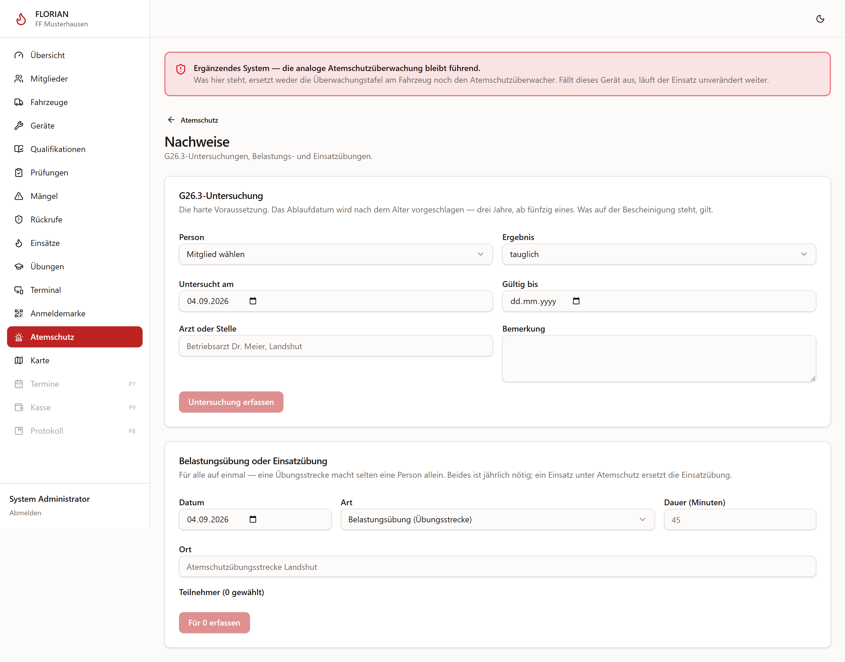Viewport: 845px width, 662px height.
Task: Toggle dark mode moon icon
Action: coord(820,18)
